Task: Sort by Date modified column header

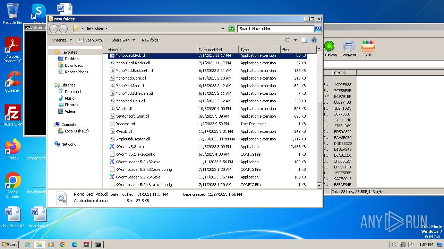Action: (218, 50)
